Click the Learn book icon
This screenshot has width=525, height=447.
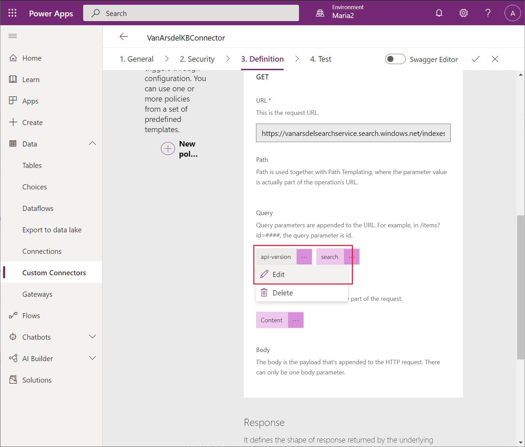click(x=13, y=79)
